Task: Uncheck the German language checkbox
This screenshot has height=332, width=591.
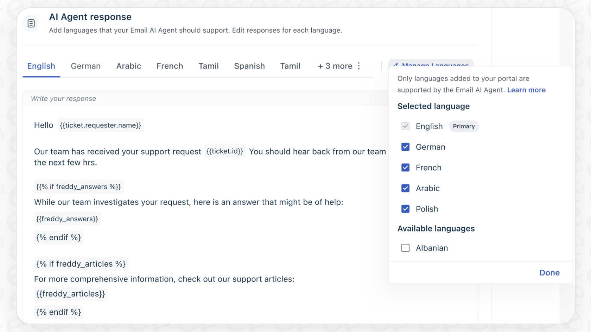Action: tap(405, 147)
